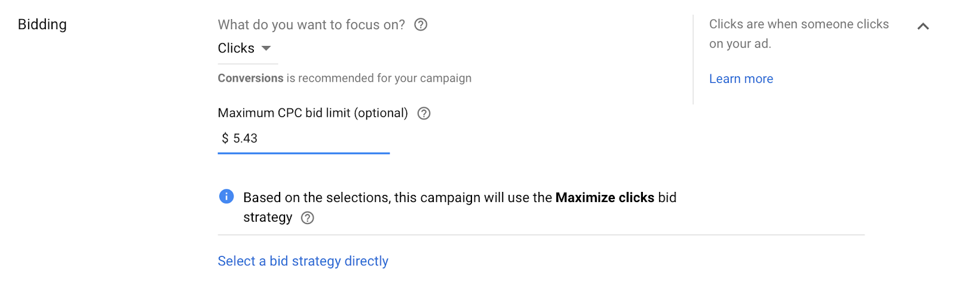
Task: Click the Bidding section heading
Action: pos(42,24)
